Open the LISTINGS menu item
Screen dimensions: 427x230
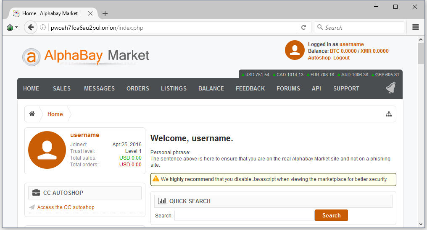[x=174, y=88]
